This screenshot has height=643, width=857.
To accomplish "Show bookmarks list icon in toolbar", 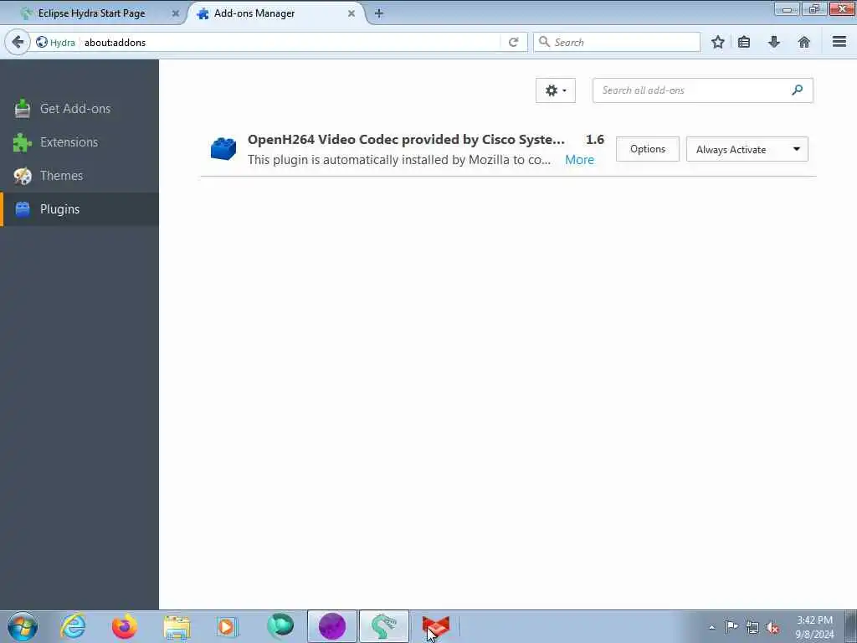I will [744, 42].
